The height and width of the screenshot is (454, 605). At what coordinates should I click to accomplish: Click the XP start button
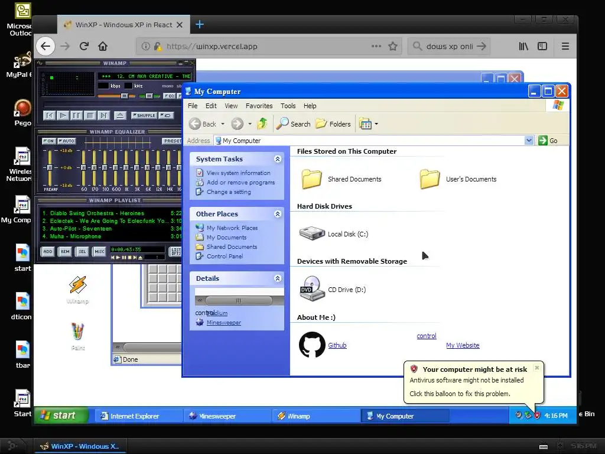point(61,416)
